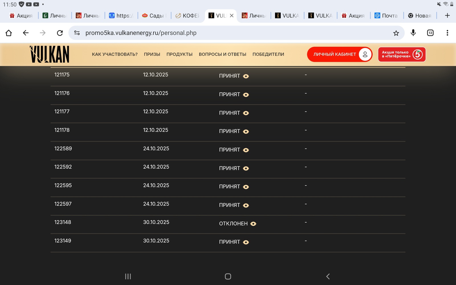Open the «Победители» page
Image resolution: width=456 pixels, height=285 pixels.
pos(268,54)
